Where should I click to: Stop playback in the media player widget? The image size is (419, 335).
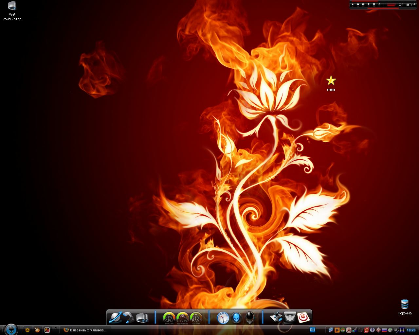coord(374,5)
